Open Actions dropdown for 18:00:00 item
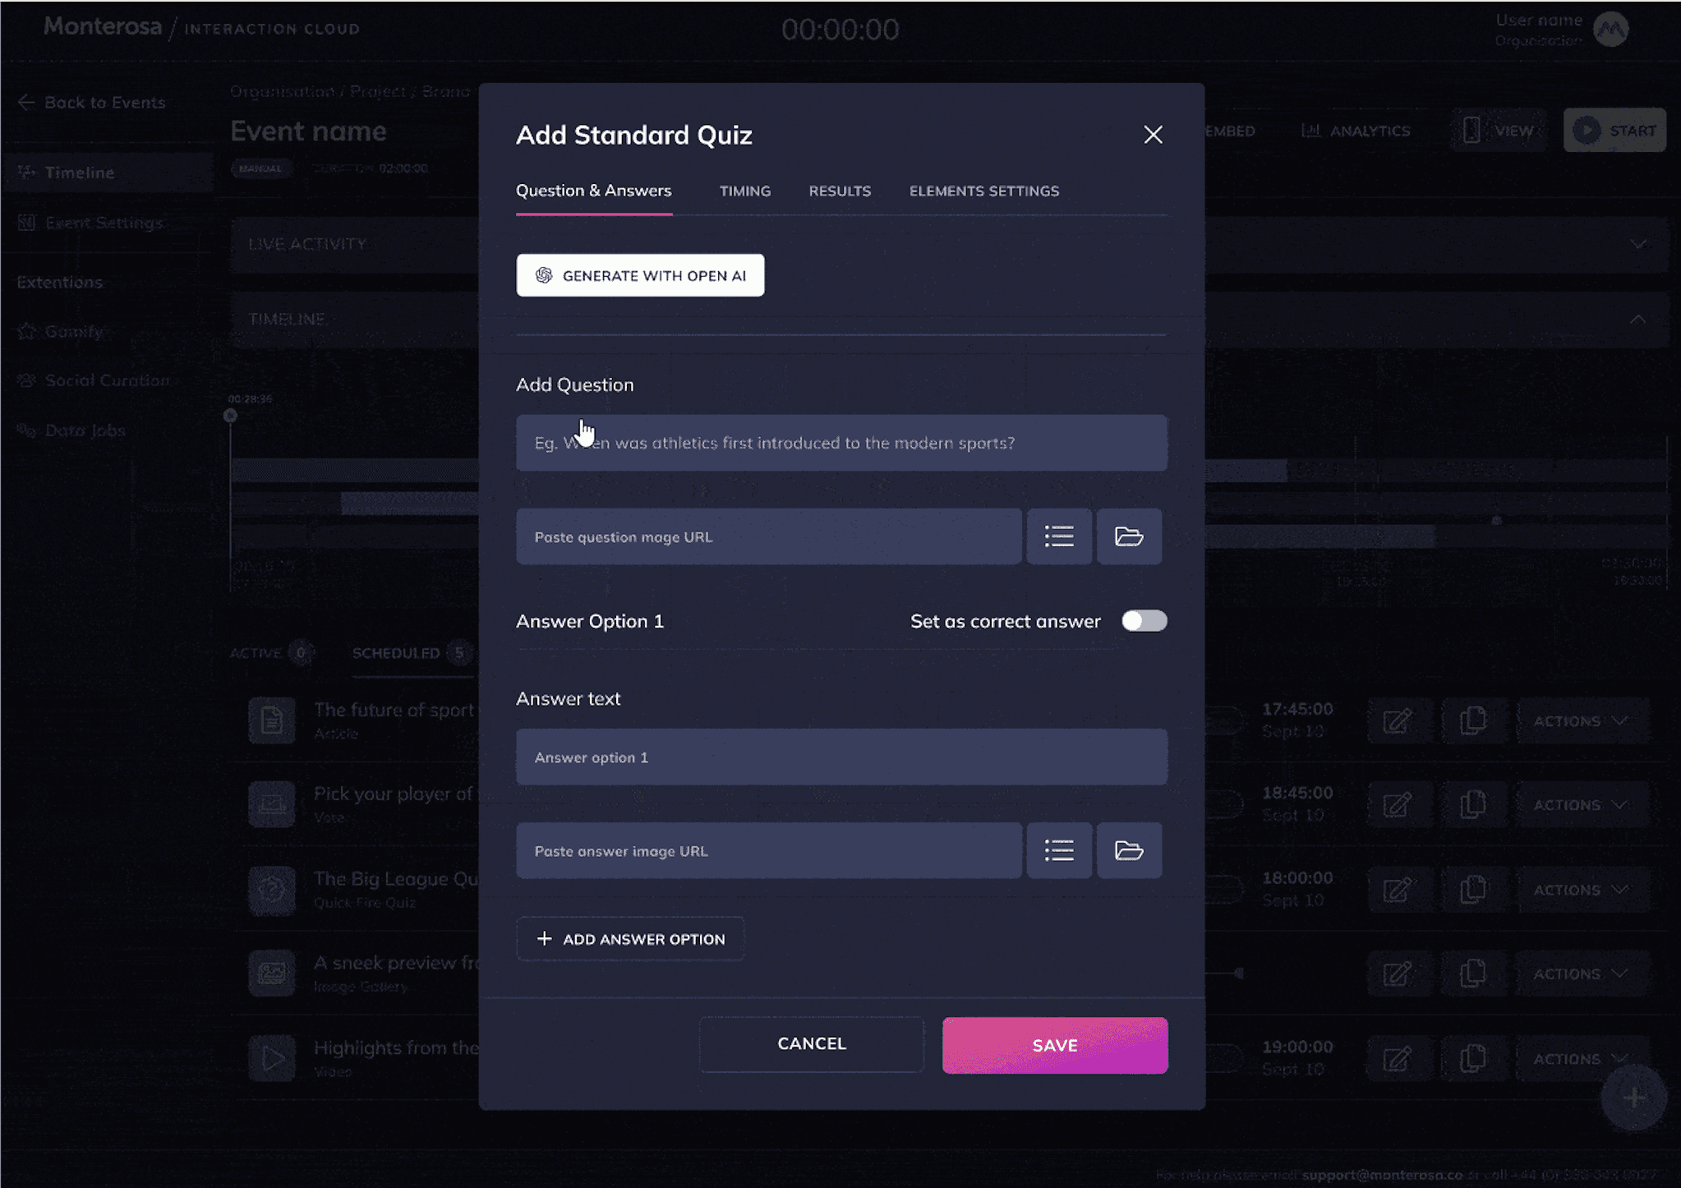Viewport: 1681px width, 1188px height. coord(1581,890)
